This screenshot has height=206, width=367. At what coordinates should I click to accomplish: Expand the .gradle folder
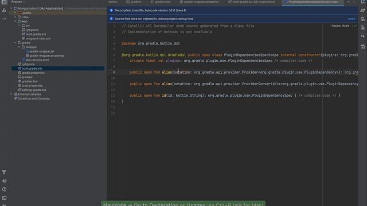pyautogui.click(x=15, y=13)
